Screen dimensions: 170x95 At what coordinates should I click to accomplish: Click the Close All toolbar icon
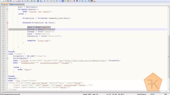point(16,1)
